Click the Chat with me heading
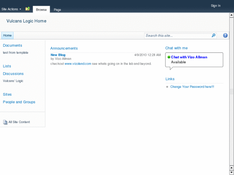This screenshot has height=175, width=234. click(x=176, y=48)
